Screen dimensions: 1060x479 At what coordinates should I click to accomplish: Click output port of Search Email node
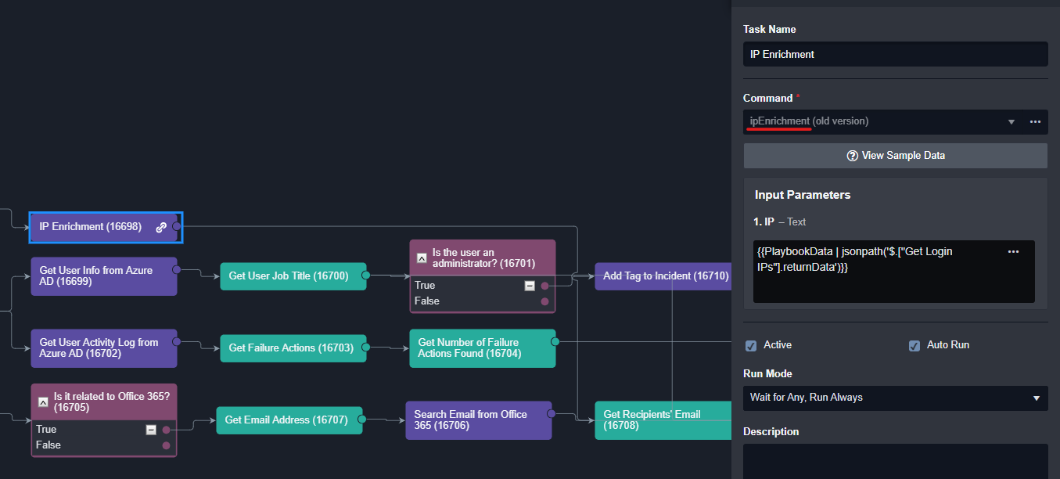pyautogui.click(x=551, y=413)
